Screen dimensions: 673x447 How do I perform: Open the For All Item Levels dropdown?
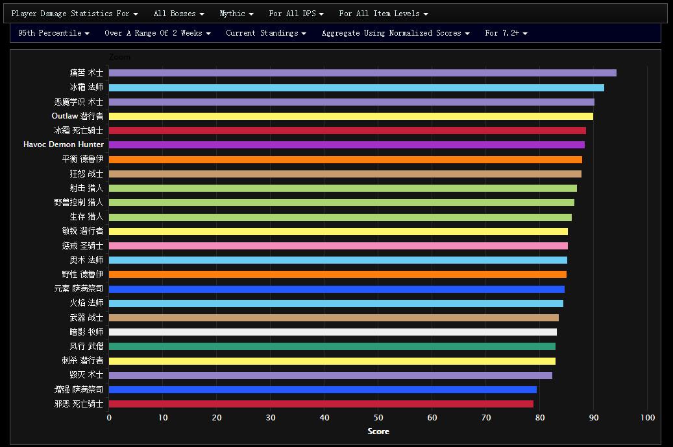383,14
